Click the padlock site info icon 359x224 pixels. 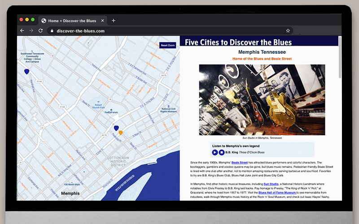(52, 31)
